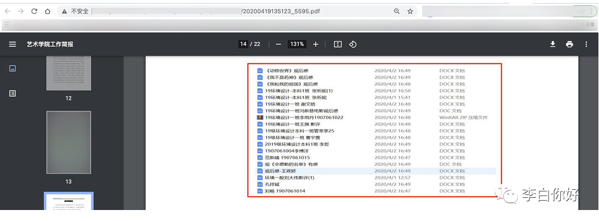The height and width of the screenshot is (221, 599).
Task: Switch sidebar to document outline view
Action: point(12,93)
